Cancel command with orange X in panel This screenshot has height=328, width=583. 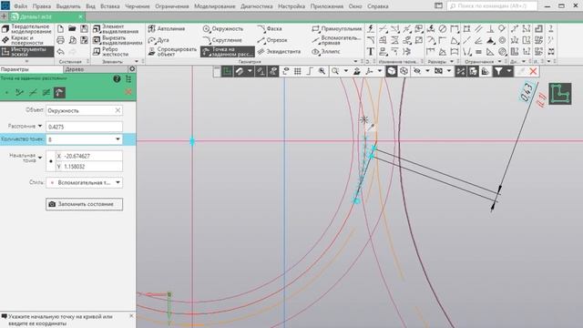pos(128,92)
